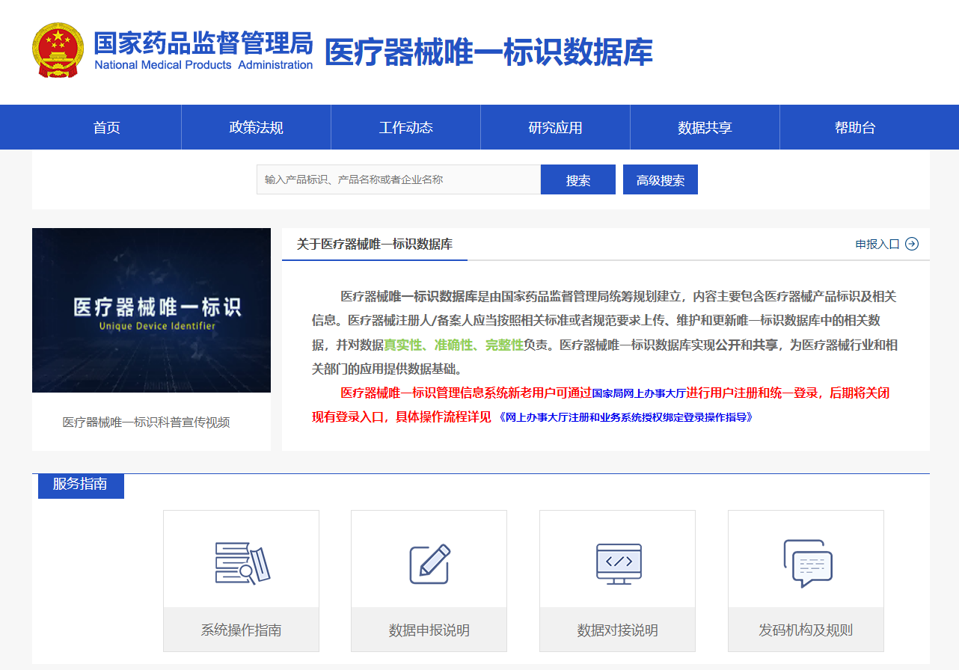Click the 发码机构及规则 chat bubble icon
The image size is (959, 670).
coord(806,563)
